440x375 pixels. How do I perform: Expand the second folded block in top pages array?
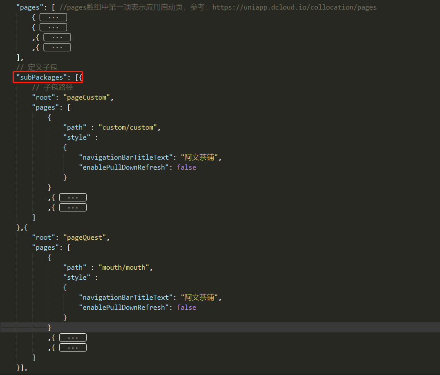(54, 27)
